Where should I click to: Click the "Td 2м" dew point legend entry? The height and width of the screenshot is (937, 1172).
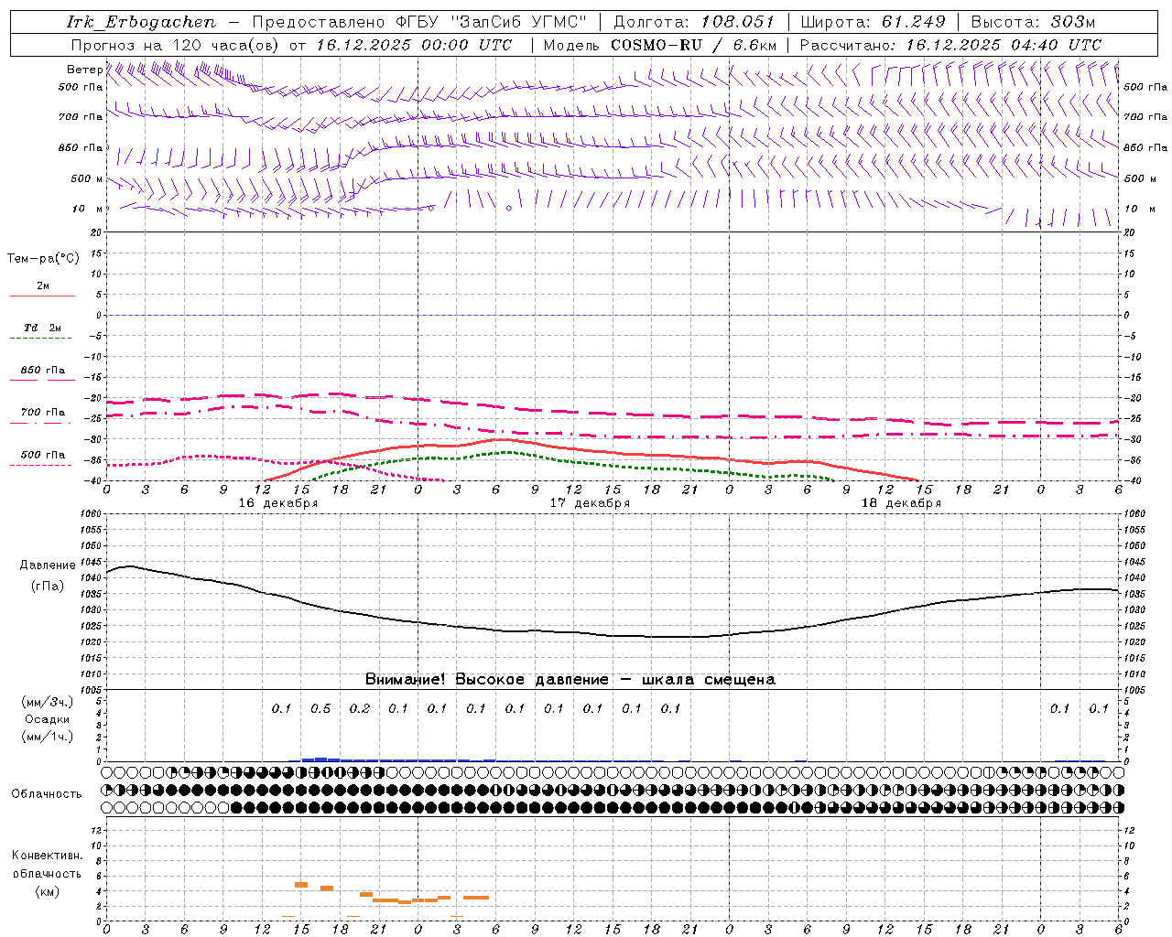pos(43,328)
